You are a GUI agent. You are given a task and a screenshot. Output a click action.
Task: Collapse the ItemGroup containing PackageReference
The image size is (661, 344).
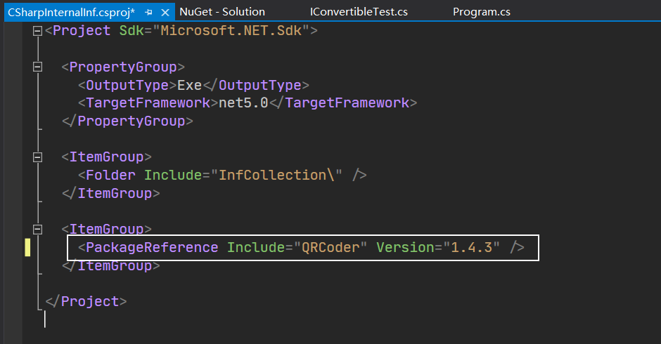point(37,229)
